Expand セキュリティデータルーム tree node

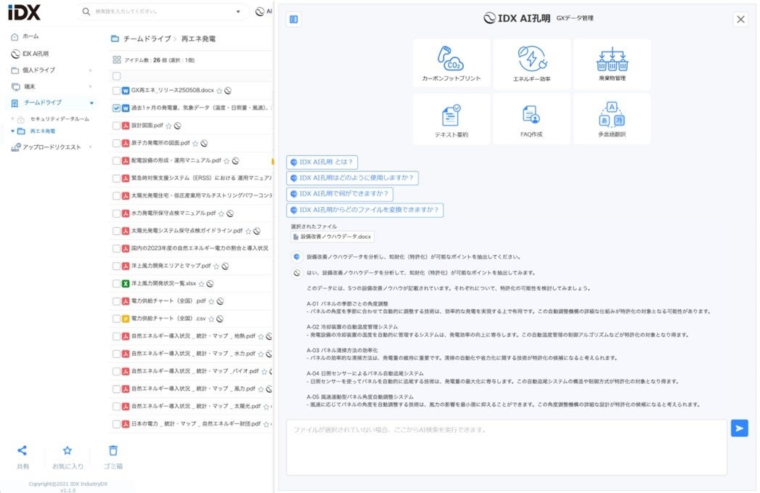[12, 119]
